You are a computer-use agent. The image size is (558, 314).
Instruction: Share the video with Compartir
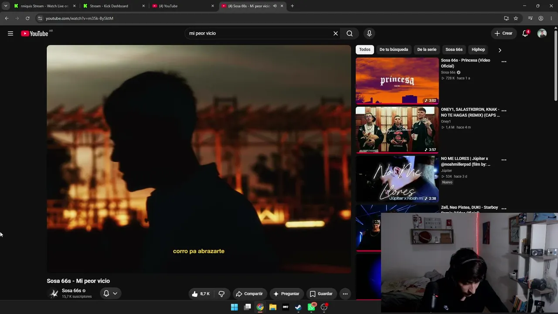coord(249,294)
